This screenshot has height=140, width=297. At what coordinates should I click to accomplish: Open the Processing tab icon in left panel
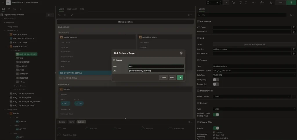14,9
